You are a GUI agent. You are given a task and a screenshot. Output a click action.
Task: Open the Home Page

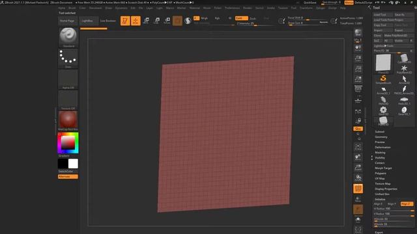click(67, 21)
